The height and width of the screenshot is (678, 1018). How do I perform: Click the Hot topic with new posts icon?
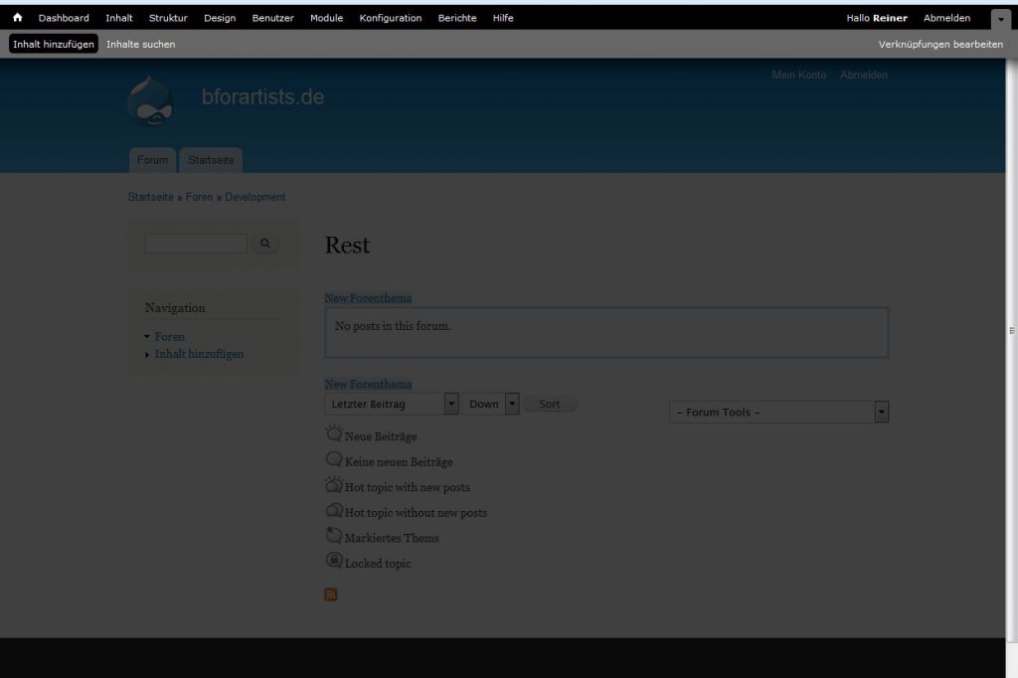pyautogui.click(x=334, y=485)
